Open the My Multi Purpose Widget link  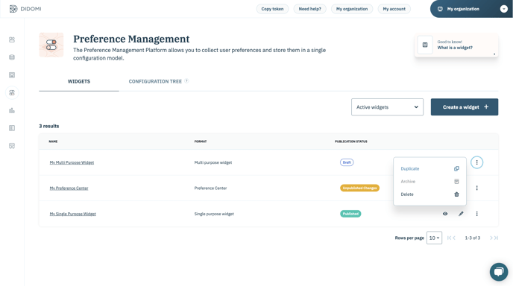click(x=72, y=162)
